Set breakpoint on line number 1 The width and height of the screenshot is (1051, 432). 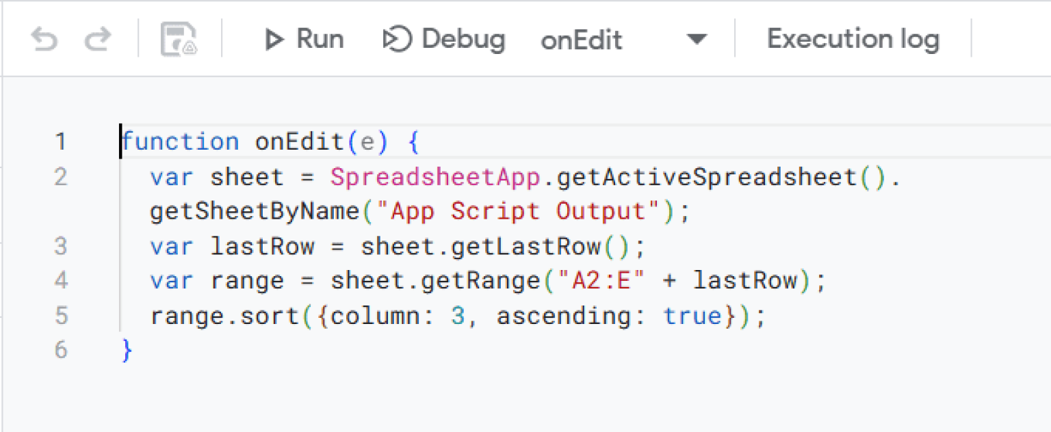pos(62,142)
